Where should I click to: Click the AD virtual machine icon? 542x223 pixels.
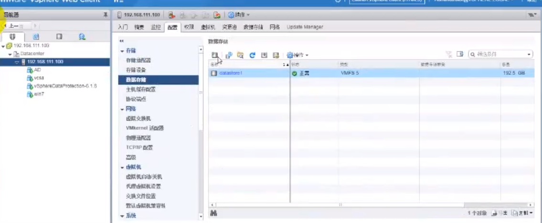point(30,70)
